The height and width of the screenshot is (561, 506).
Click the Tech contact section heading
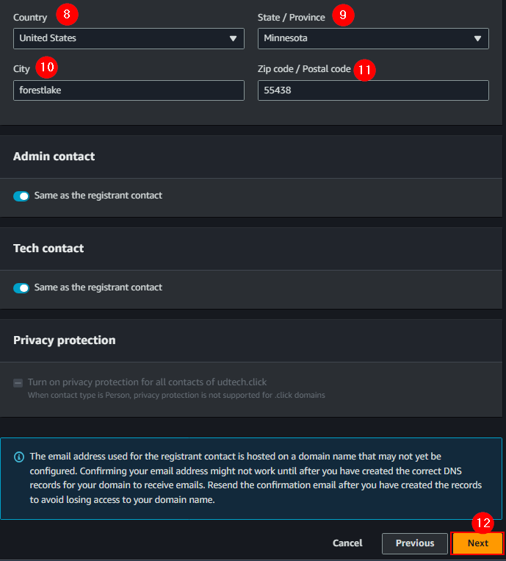tap(48, 249)
